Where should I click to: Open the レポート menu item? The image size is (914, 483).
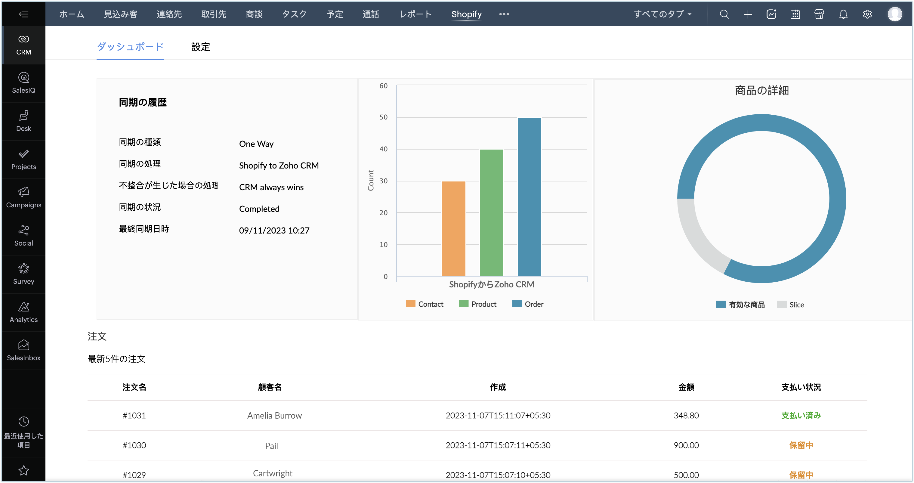point(415,14)
